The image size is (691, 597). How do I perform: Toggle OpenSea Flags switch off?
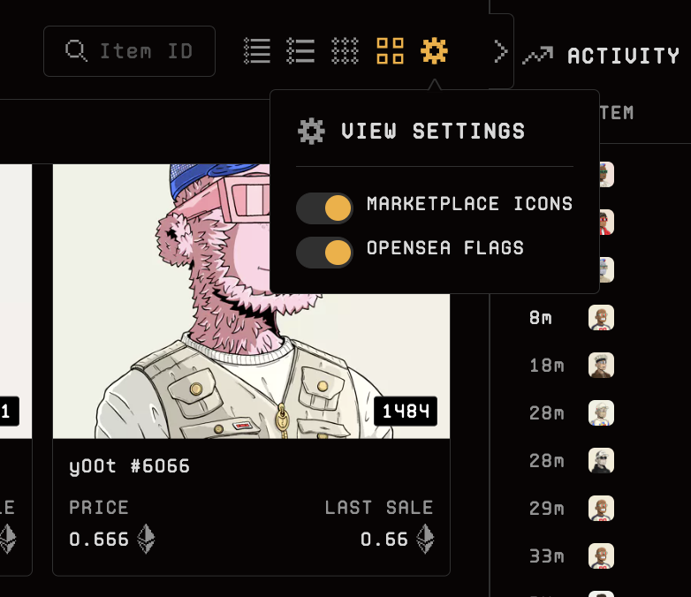324,253
